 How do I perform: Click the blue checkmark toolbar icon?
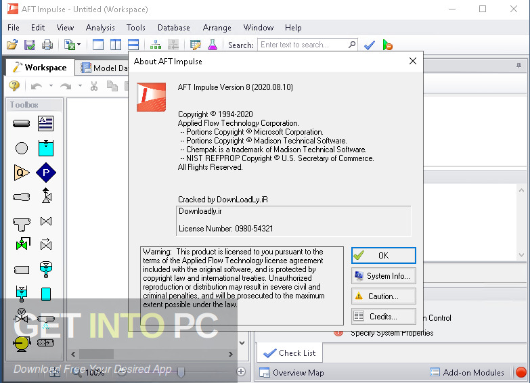(x=370, y=45)
